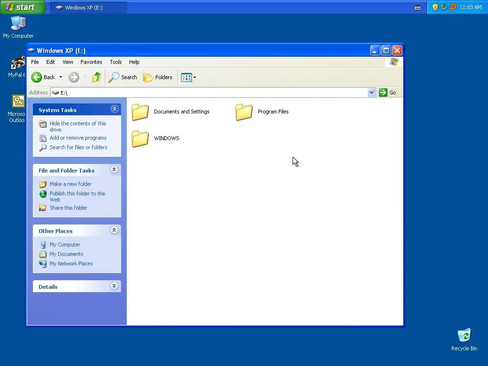
Task: Open the Edit menu
Action: pos(51,62)
